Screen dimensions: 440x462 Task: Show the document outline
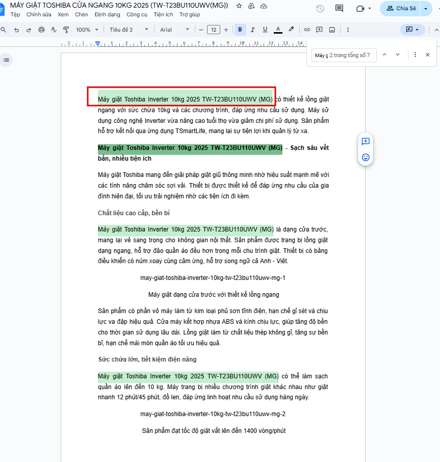click(x=6, y=60)
